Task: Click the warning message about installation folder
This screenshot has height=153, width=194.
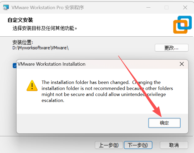Action: 107,91
